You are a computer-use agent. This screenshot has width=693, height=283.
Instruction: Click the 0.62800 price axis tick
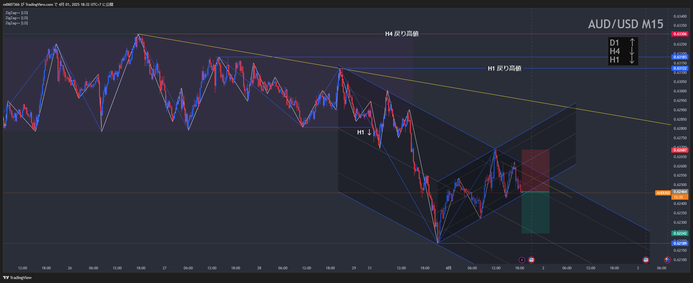click(680, 129)
